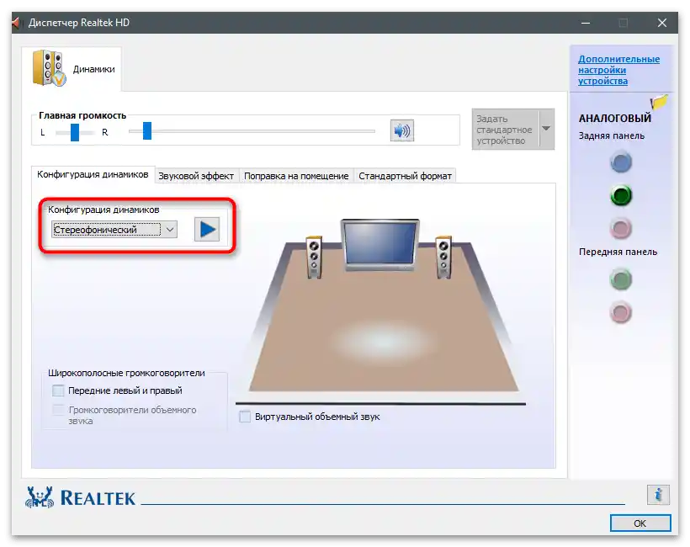690x547 pixels.
Task: Minimize the Realtek HD manager window
Action: click(586, 23)
